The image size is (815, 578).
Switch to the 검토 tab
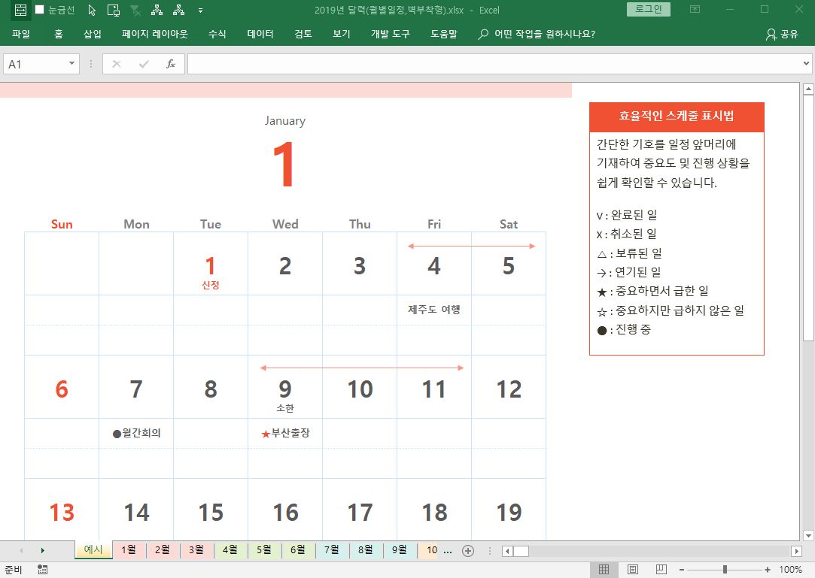click(303, 35)
